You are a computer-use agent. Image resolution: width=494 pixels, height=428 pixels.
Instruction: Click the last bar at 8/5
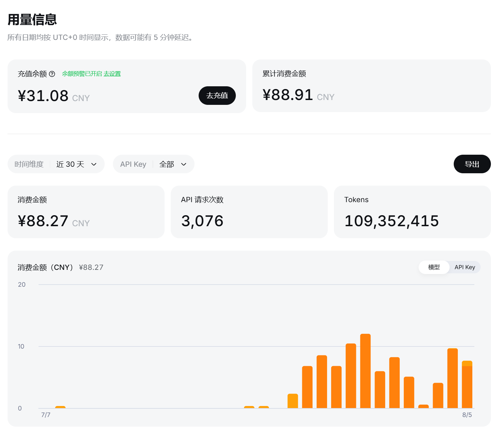[x=467, y=384]
